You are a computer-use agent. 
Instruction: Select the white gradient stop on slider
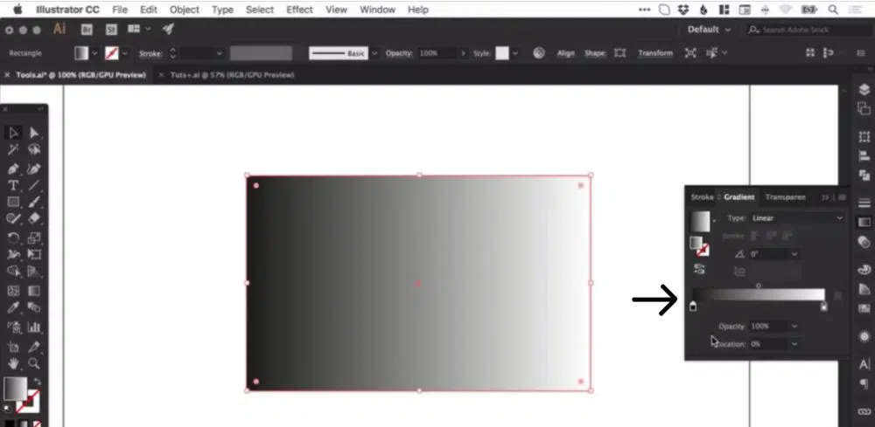(x=824, y=307)
